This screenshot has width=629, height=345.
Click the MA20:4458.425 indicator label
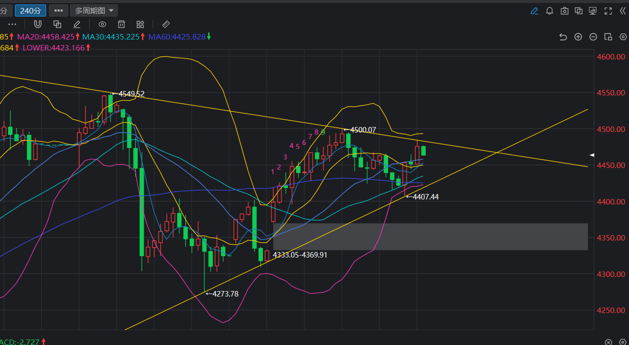pos(46,36)
